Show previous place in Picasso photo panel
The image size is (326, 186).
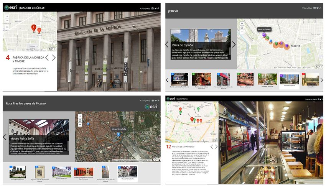click(x=5, y=137)
